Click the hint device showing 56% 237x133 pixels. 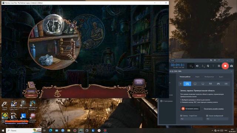click(139, 83)
